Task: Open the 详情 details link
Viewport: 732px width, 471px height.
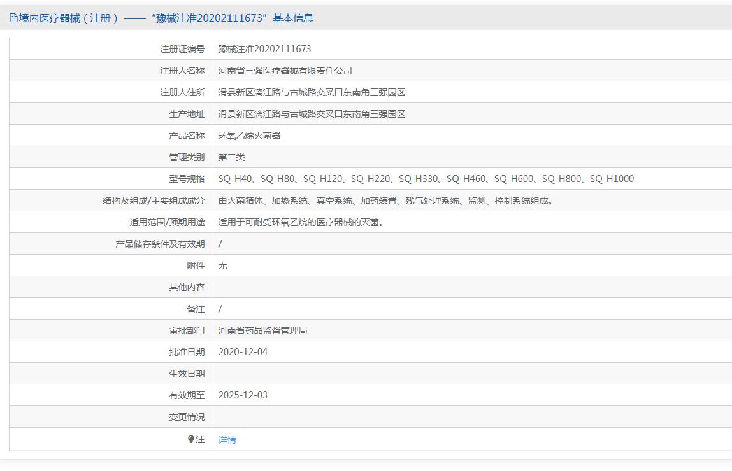Action: point(227,439)
